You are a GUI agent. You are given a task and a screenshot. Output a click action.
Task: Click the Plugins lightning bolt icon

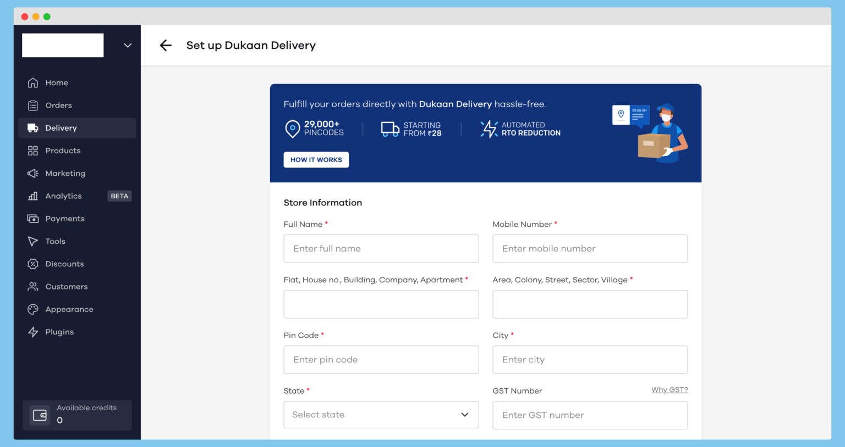click(33, 332)
